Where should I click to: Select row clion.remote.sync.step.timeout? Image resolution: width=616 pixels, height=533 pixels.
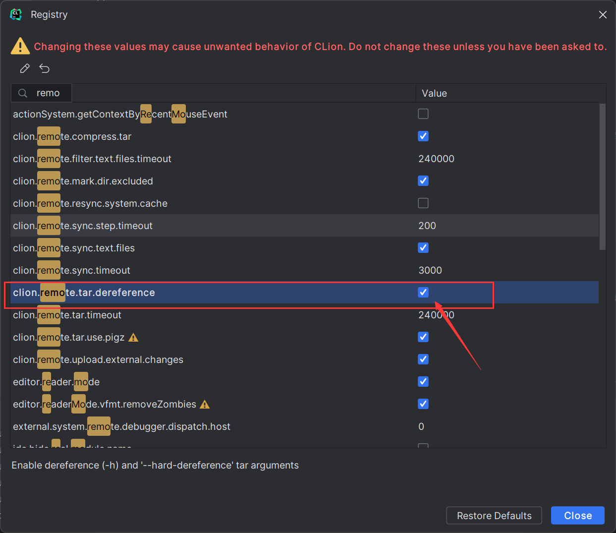[x=304, y=226]
